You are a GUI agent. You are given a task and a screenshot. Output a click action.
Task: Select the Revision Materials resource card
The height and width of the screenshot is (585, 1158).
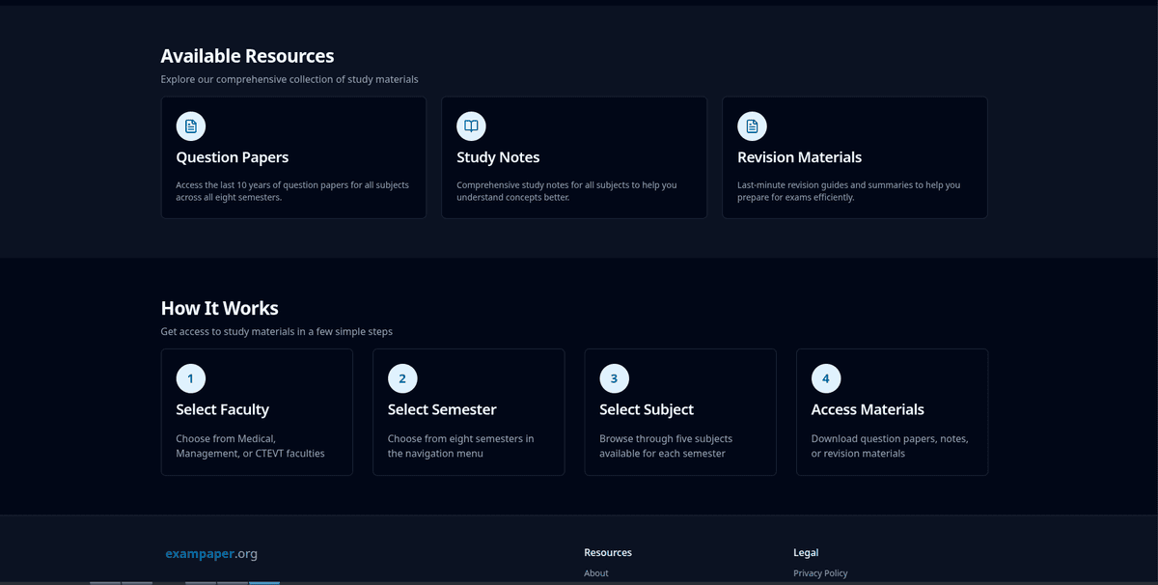click(x=854, y=157)
